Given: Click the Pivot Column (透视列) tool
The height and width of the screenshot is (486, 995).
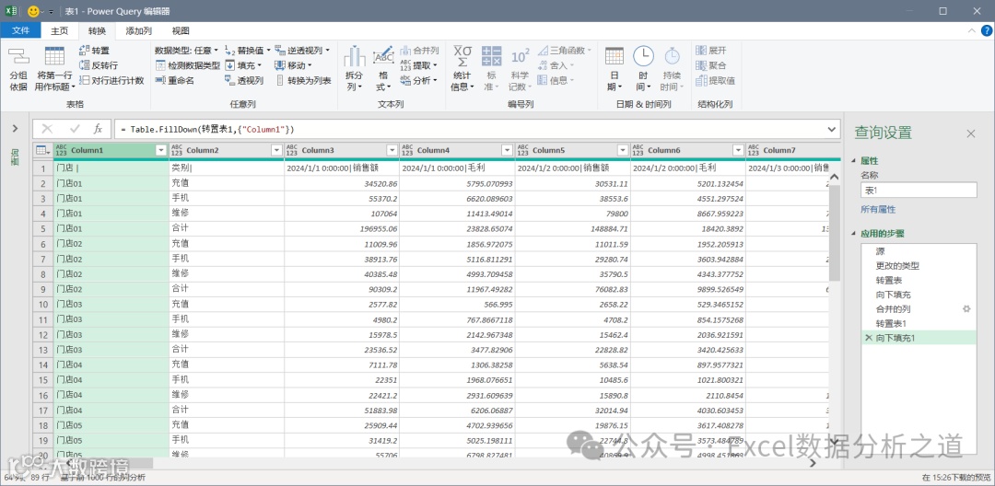Looking at the screenshot, I should pos(244,80).
